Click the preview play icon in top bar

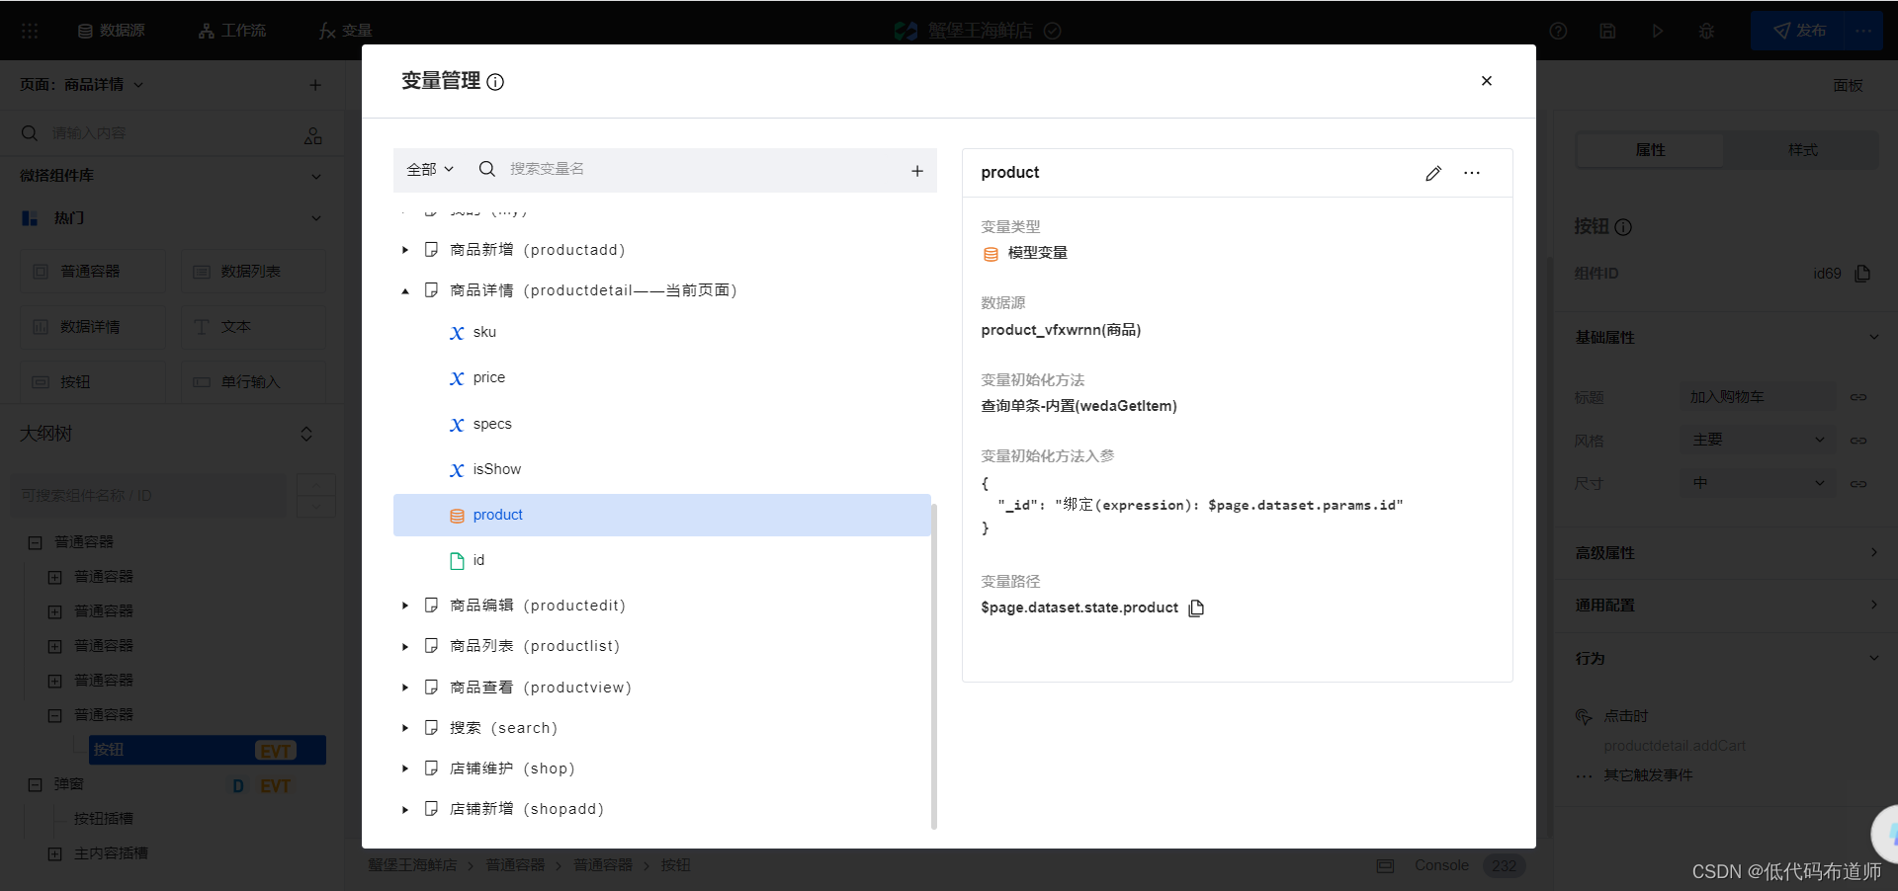pos(1657,31)
